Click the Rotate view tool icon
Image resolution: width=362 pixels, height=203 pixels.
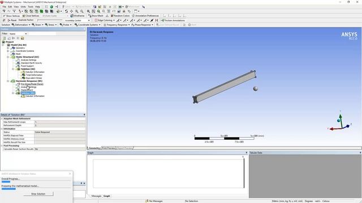click(x=67, y=11)
